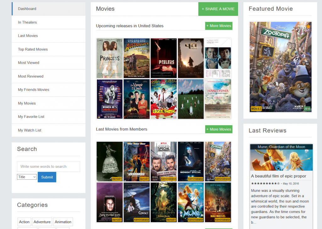Select the Adventure category tag
The width and height of the screenshot is (322, 229).
(x=42, y=222)
